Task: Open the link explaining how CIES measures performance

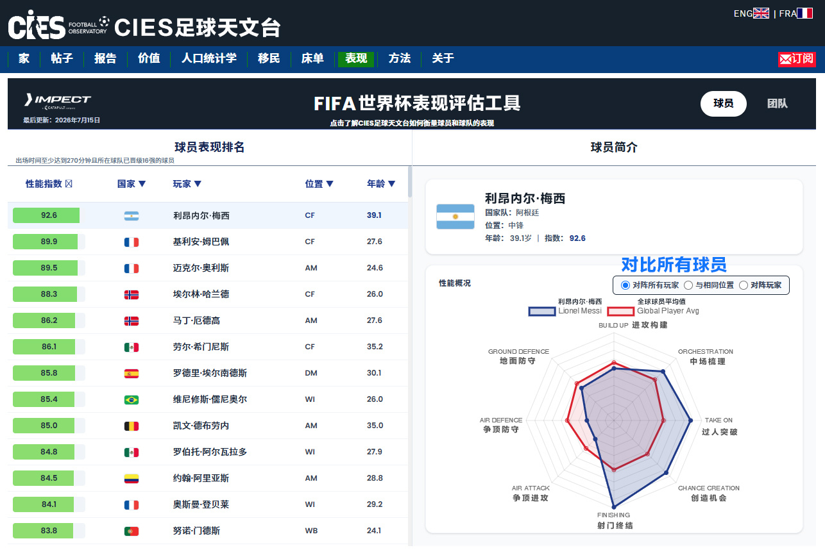Action: 412,123
